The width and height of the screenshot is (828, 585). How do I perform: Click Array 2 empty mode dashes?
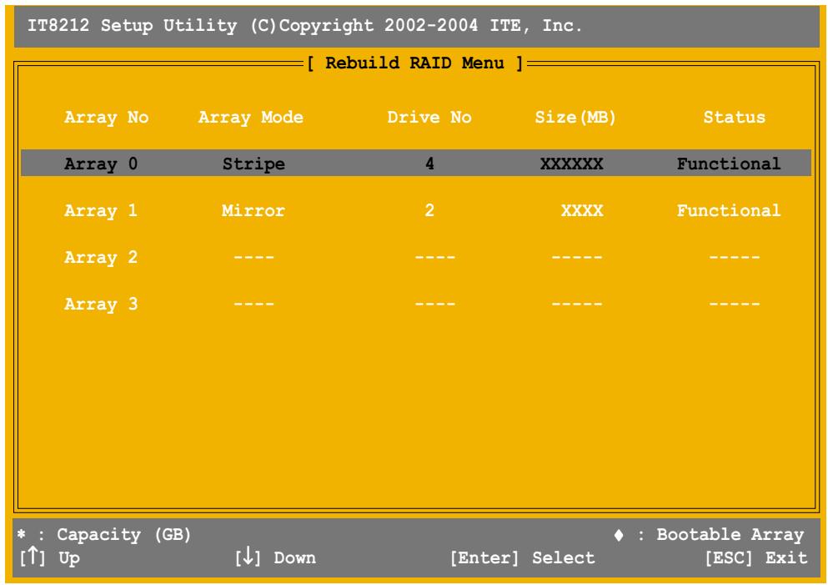254,257
